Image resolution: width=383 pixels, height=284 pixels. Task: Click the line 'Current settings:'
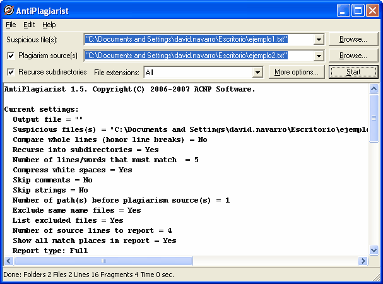(41, 109)
